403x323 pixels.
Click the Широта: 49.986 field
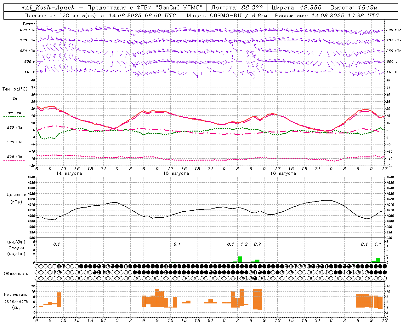click(297, 8)
